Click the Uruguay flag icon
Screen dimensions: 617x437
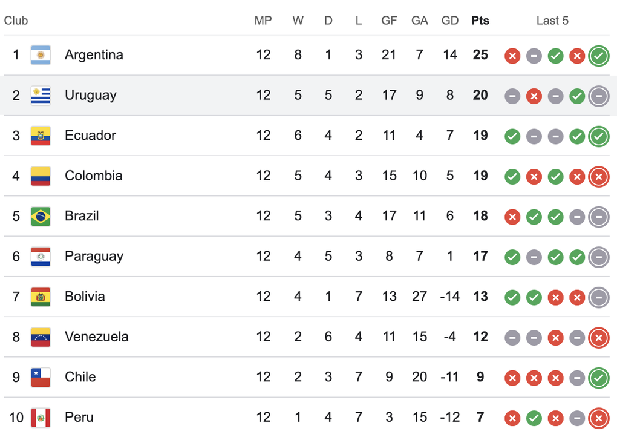[41, 95]
